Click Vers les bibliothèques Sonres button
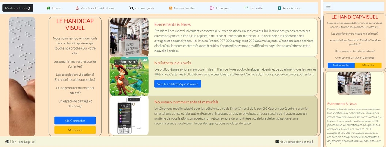Viewport: 386px width, 147px height. [178, 84]
